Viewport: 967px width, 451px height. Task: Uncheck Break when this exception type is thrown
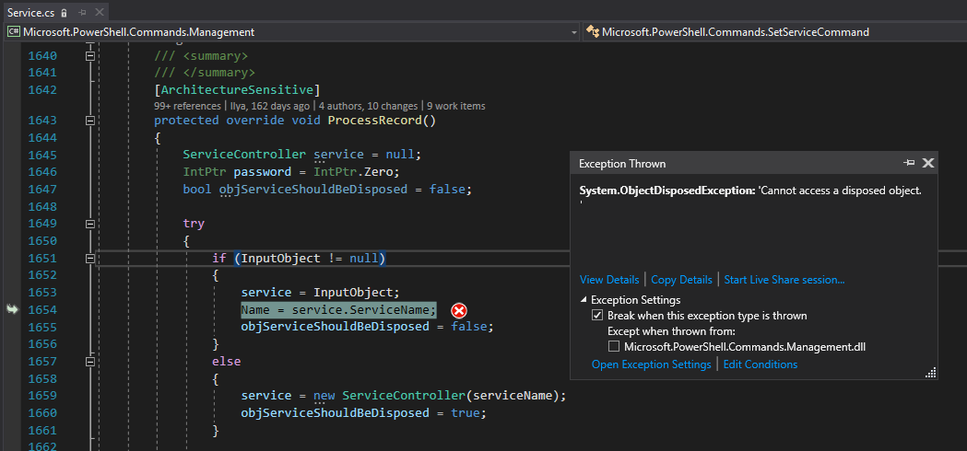(x=597, y=316)
